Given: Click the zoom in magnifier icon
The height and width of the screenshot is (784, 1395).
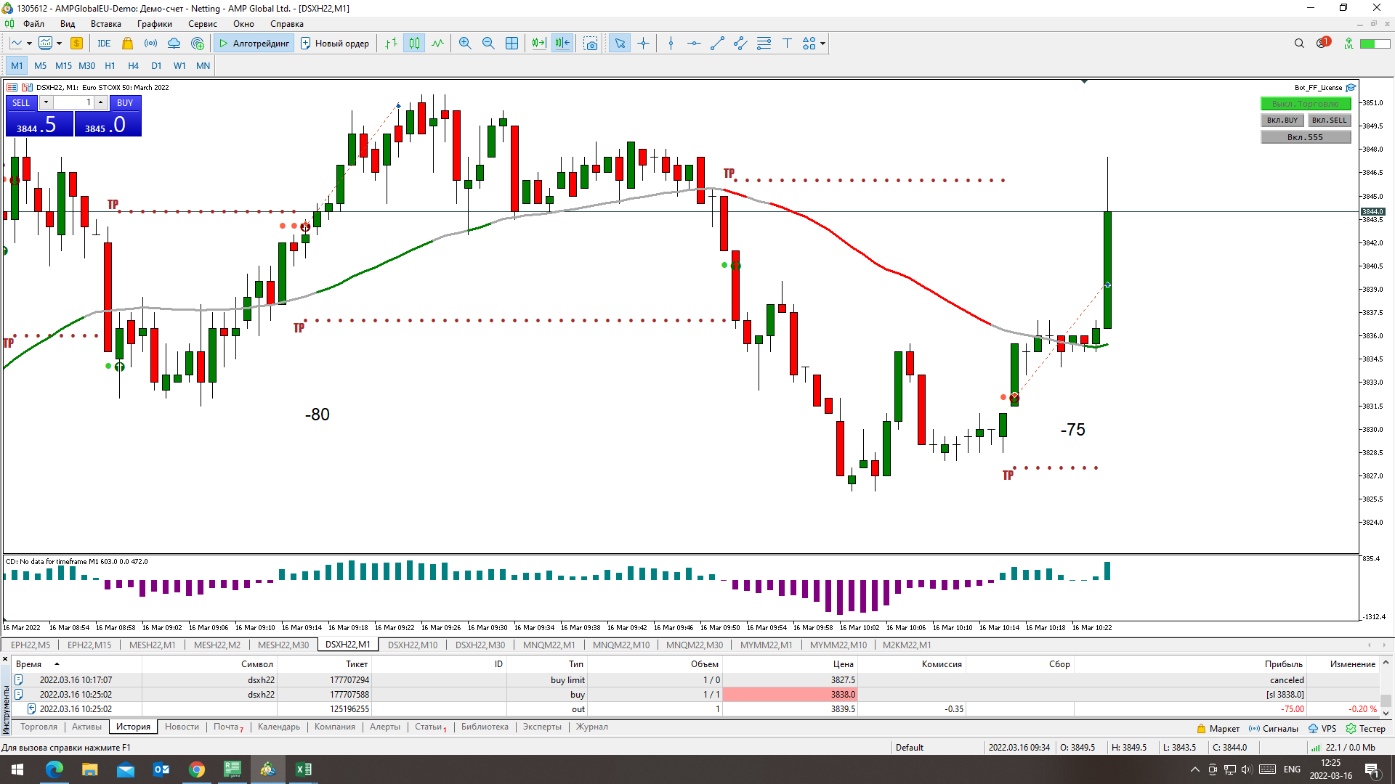Looking at the screenshot, I should pyautogui.click(x=465, y=44).
